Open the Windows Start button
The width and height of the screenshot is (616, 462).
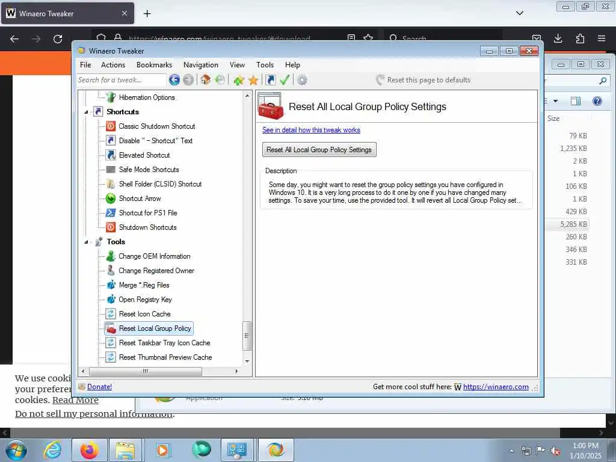16,450
